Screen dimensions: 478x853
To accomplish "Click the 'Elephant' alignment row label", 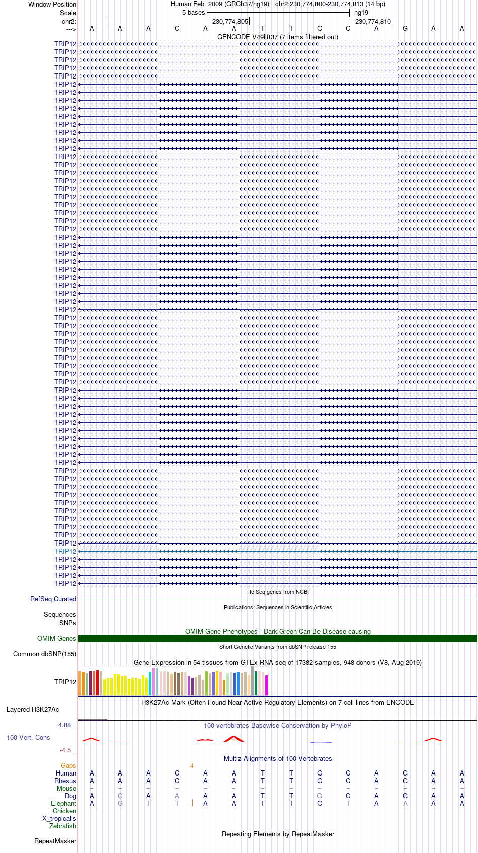I will coord(63,803).
